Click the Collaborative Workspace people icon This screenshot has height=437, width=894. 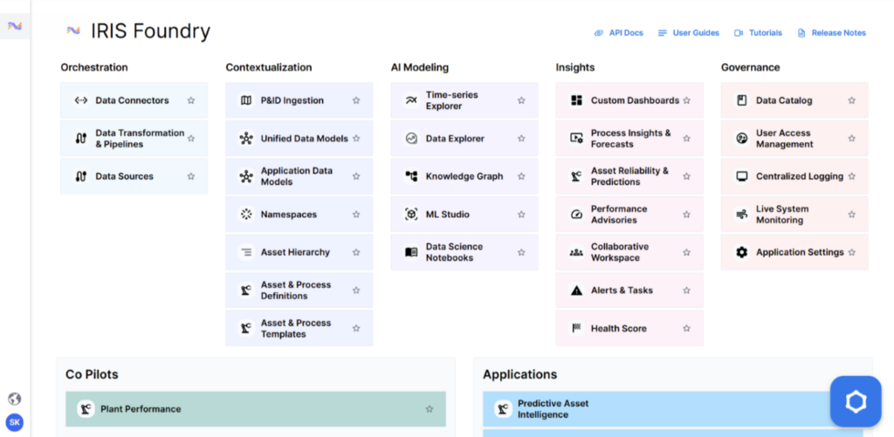click(576, 252)
